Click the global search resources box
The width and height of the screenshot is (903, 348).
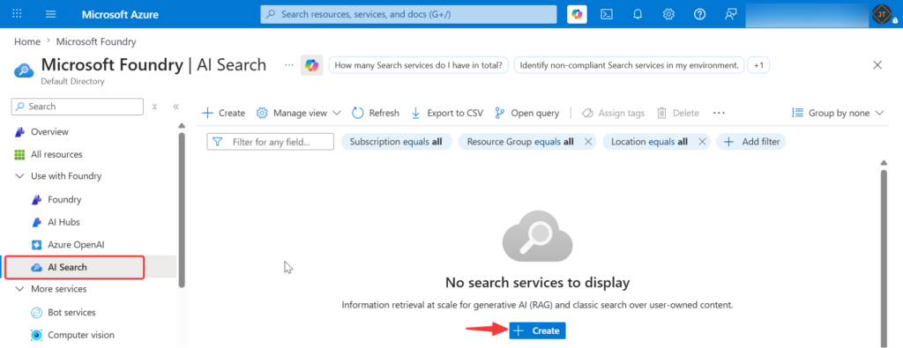point(408,14)
